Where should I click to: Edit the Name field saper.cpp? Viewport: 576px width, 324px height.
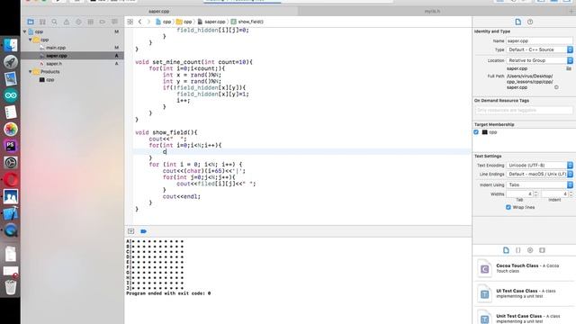pos(539,40)
